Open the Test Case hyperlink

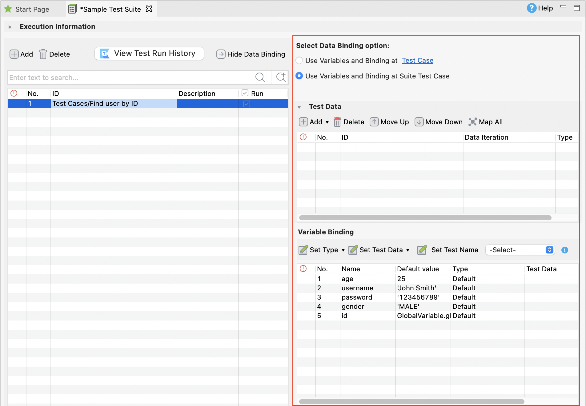pyautogui.click(x=417, y=61)
